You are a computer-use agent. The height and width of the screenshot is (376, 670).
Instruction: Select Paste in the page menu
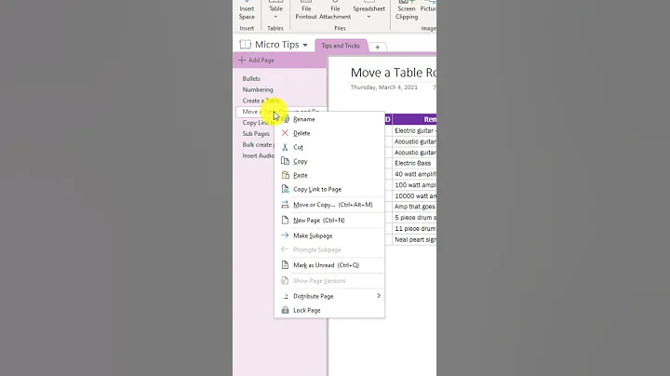pyautogui.click(x=329, y=175)
